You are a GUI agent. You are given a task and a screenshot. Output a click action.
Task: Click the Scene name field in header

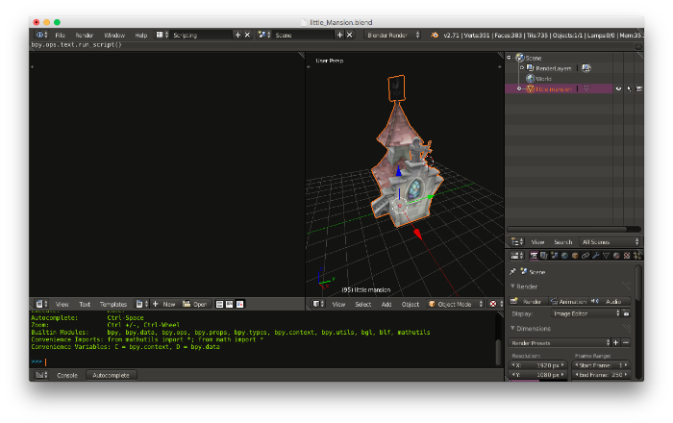click(x=304, y=36)
